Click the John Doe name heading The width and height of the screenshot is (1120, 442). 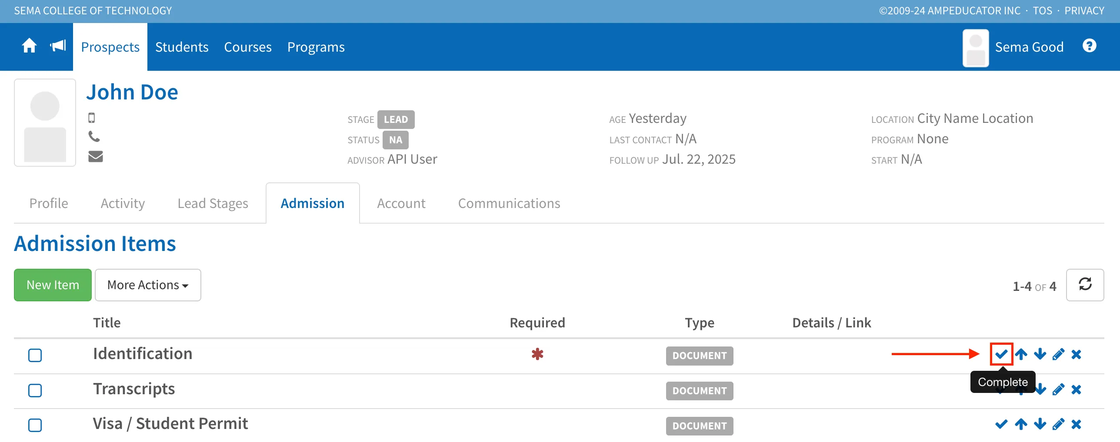[x=132, y=92]
